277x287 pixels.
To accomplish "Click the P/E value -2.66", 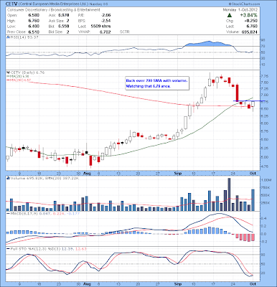I will click(105, 15).
